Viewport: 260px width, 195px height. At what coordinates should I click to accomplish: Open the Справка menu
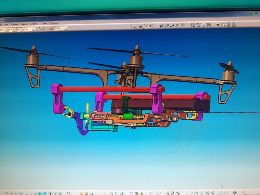[x=54, y=23]
